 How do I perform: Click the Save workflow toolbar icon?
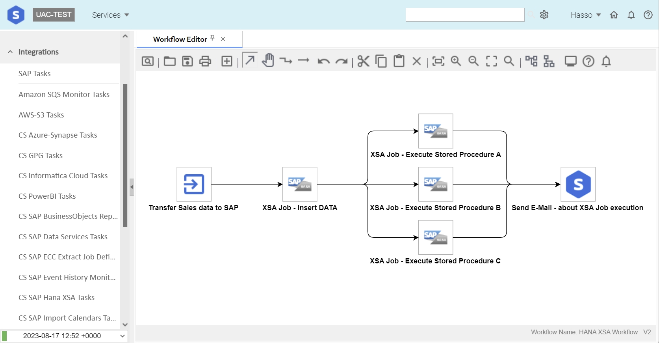tap(187, 61)
